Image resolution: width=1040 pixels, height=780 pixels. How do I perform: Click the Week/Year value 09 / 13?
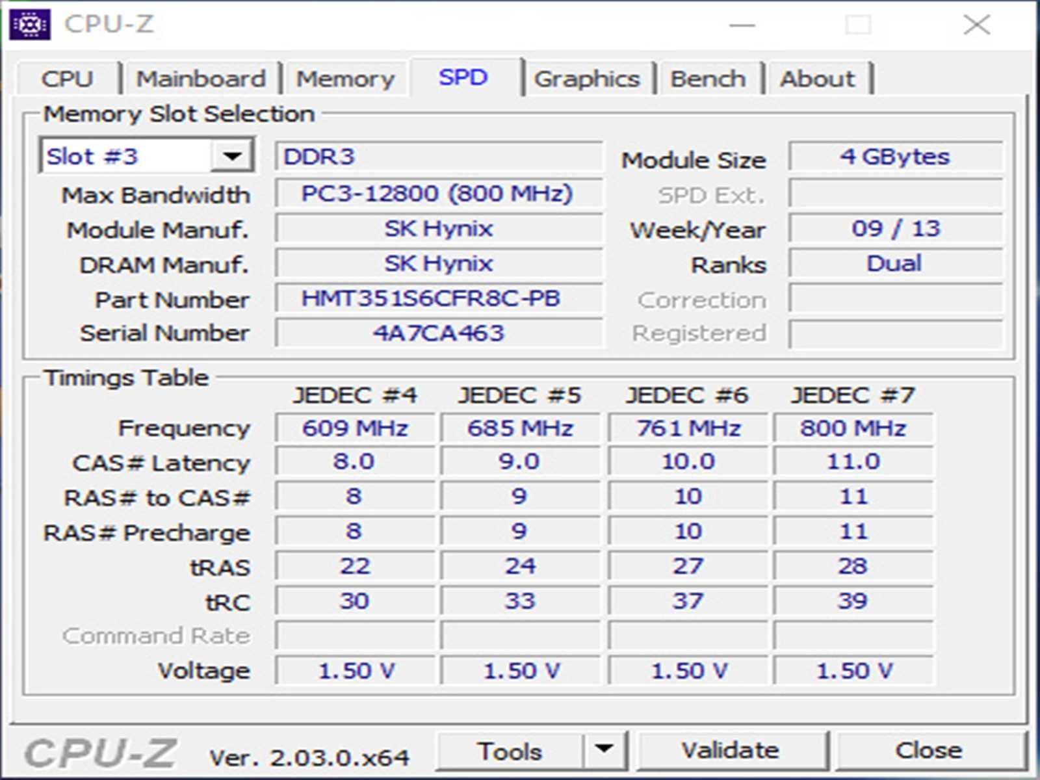(x=895, y=228)
